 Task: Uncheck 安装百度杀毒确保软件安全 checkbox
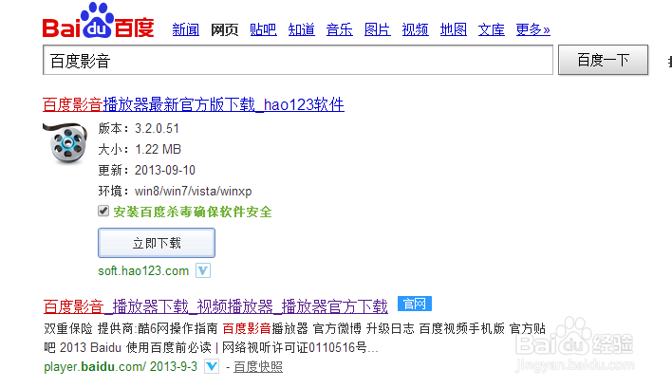click(x=103, y=211)
